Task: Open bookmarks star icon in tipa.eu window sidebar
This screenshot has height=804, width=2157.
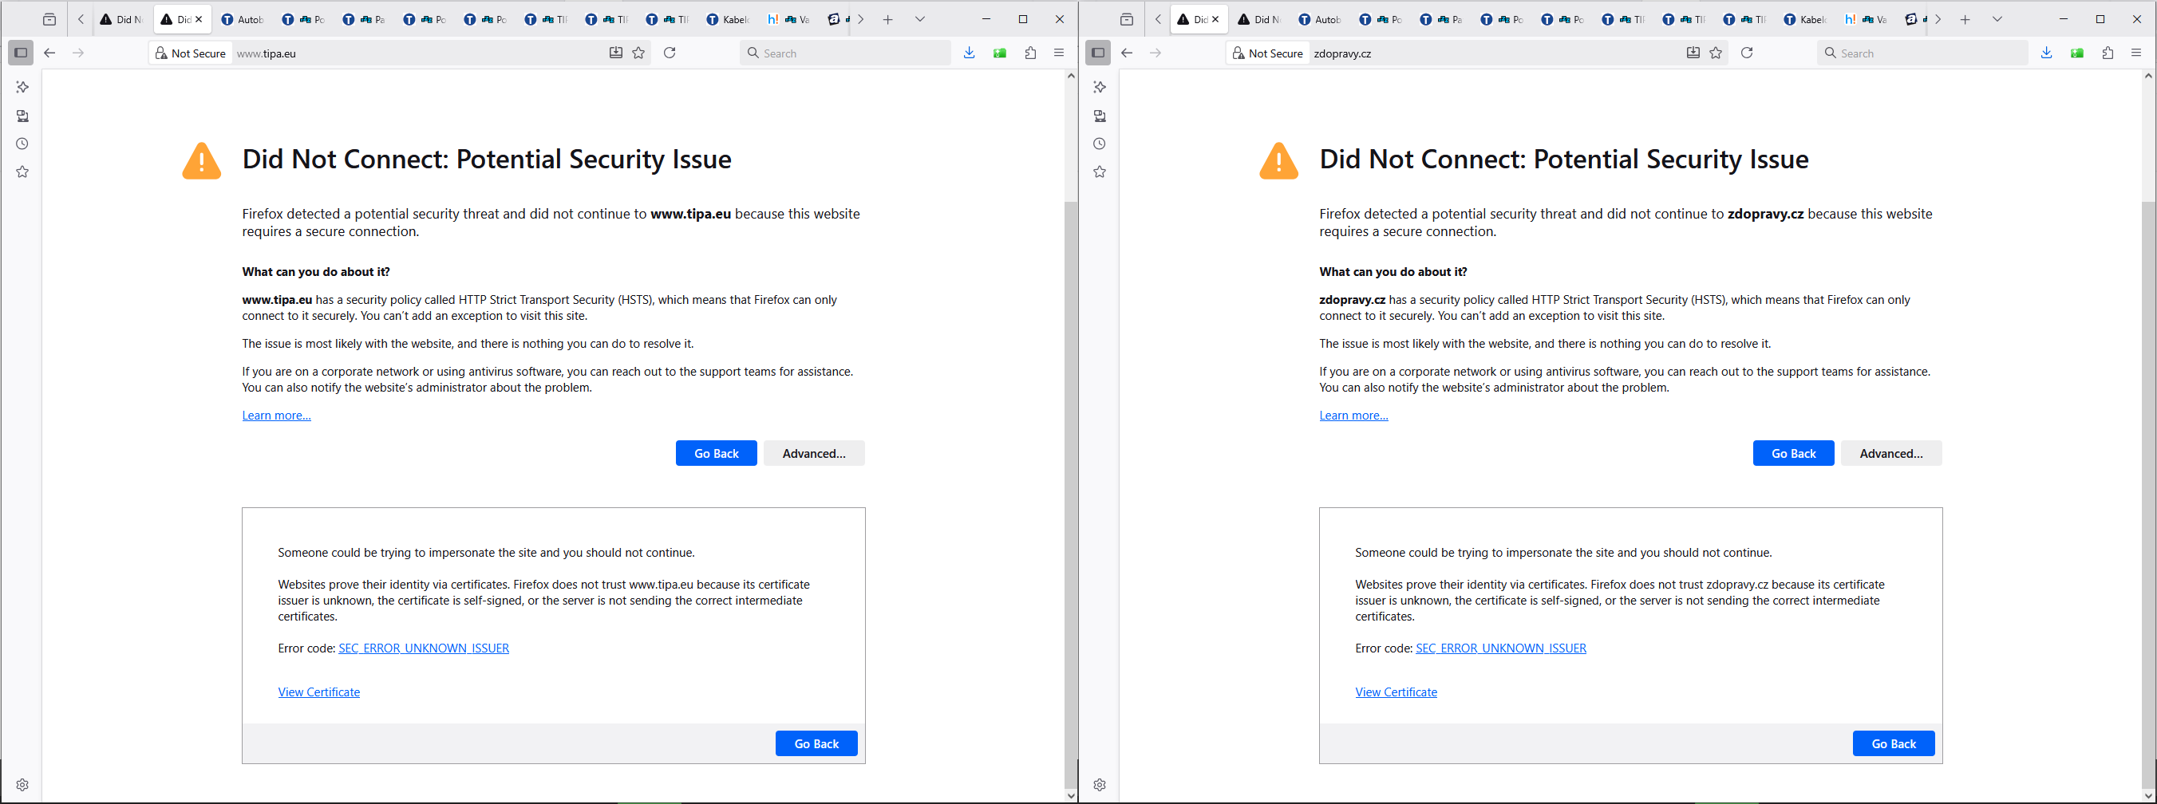Action: tap(22, 171)
